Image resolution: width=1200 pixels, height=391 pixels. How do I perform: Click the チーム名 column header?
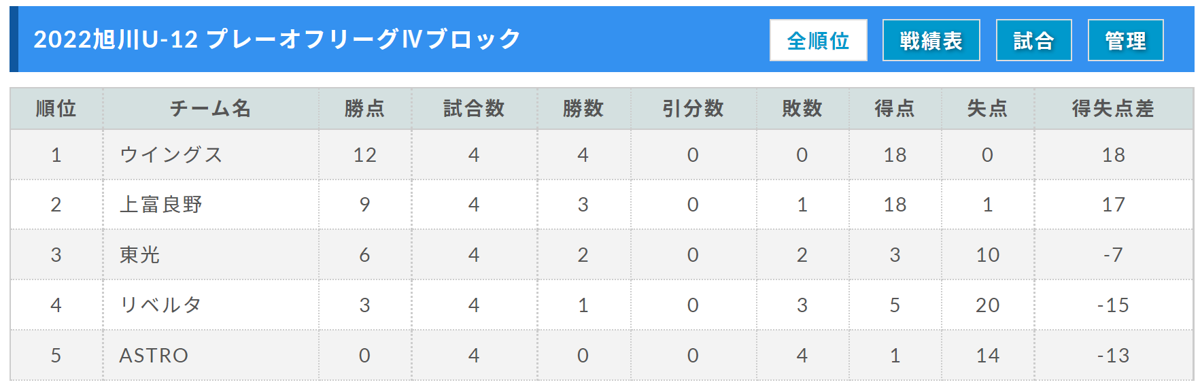pos(211,108)
